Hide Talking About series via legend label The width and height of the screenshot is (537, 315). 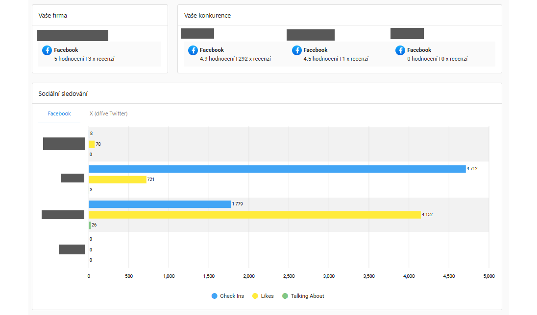click(307, 296)
